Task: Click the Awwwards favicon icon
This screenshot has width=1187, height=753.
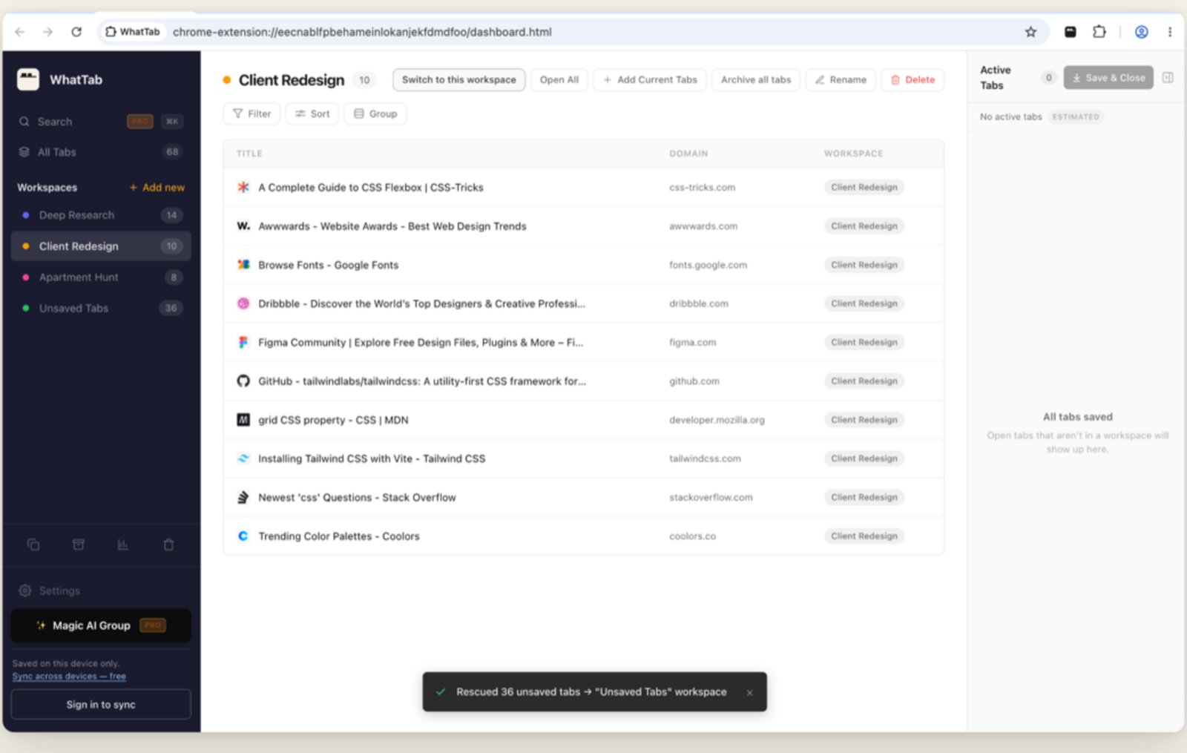Action: click(243, 226)
